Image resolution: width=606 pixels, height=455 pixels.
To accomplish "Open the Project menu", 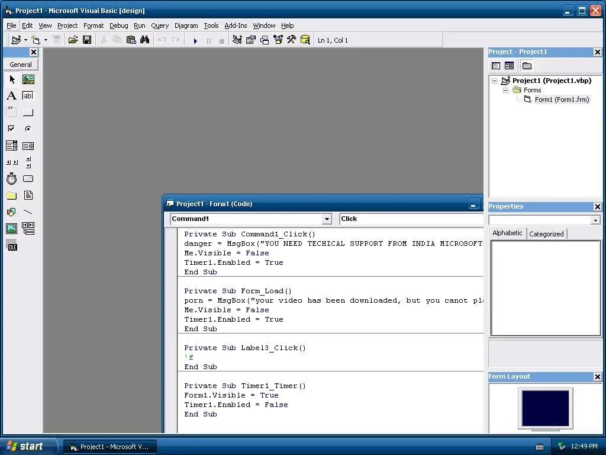I will 67,25.
